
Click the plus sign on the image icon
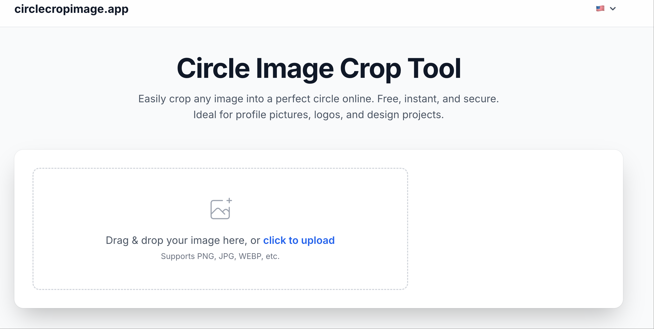(229, 200)
